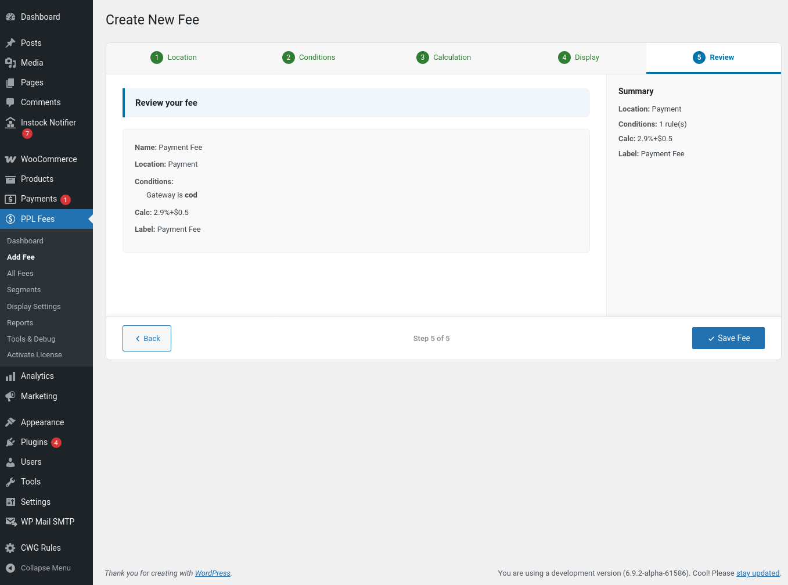788x585 pixels.
Task: Go to the Location step tab
Action: point(174,58)
